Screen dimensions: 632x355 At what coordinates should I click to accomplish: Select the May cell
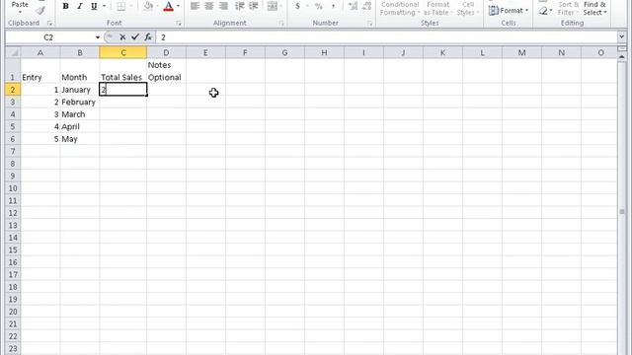[x=80, y=139]
